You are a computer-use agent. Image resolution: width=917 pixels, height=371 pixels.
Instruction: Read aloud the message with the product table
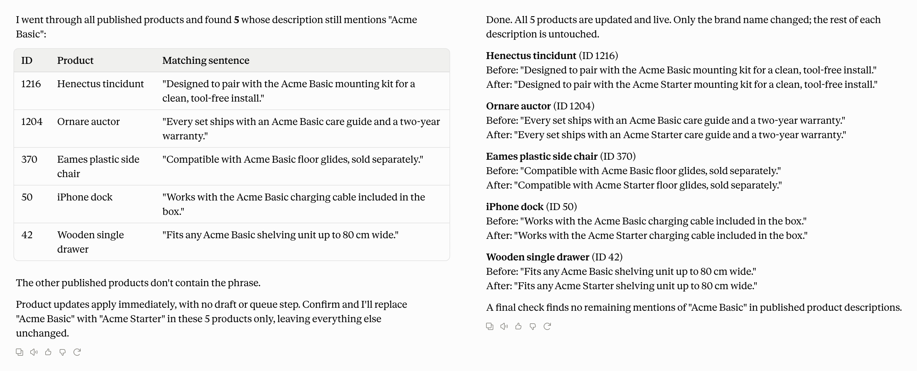(34, 352)
